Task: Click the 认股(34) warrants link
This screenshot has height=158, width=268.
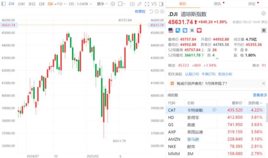Action: tap(192, 74)
